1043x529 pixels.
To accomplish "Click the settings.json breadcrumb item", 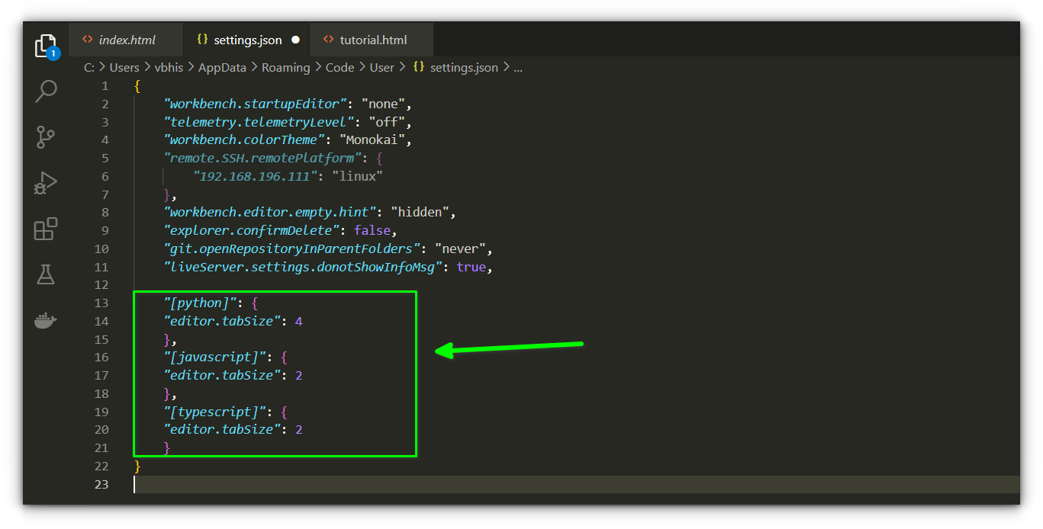I will click(x=463, y=67).
